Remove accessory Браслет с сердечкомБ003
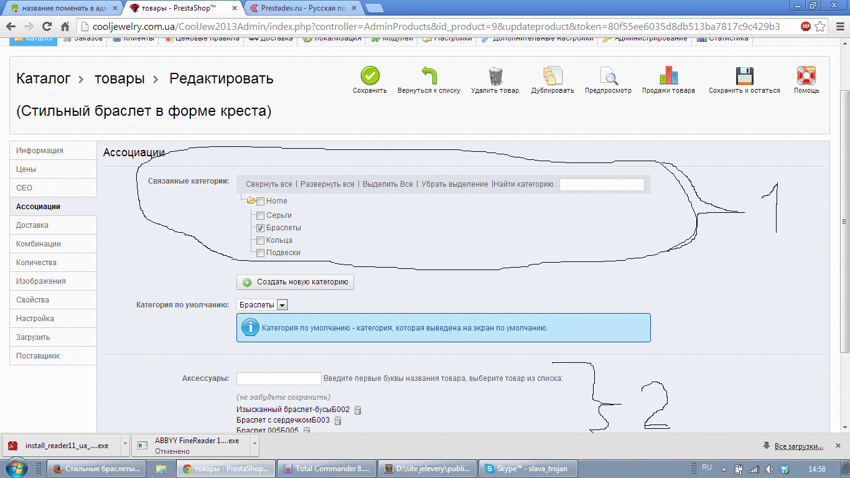The height and width of the screenshot is (478, 850). click(x=338, y=421)
